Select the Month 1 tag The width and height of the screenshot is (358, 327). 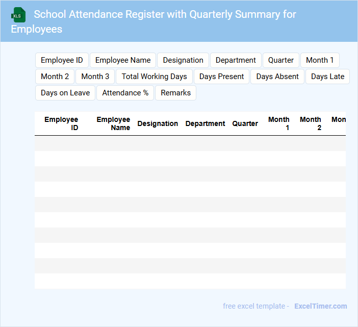click(320, 60)
